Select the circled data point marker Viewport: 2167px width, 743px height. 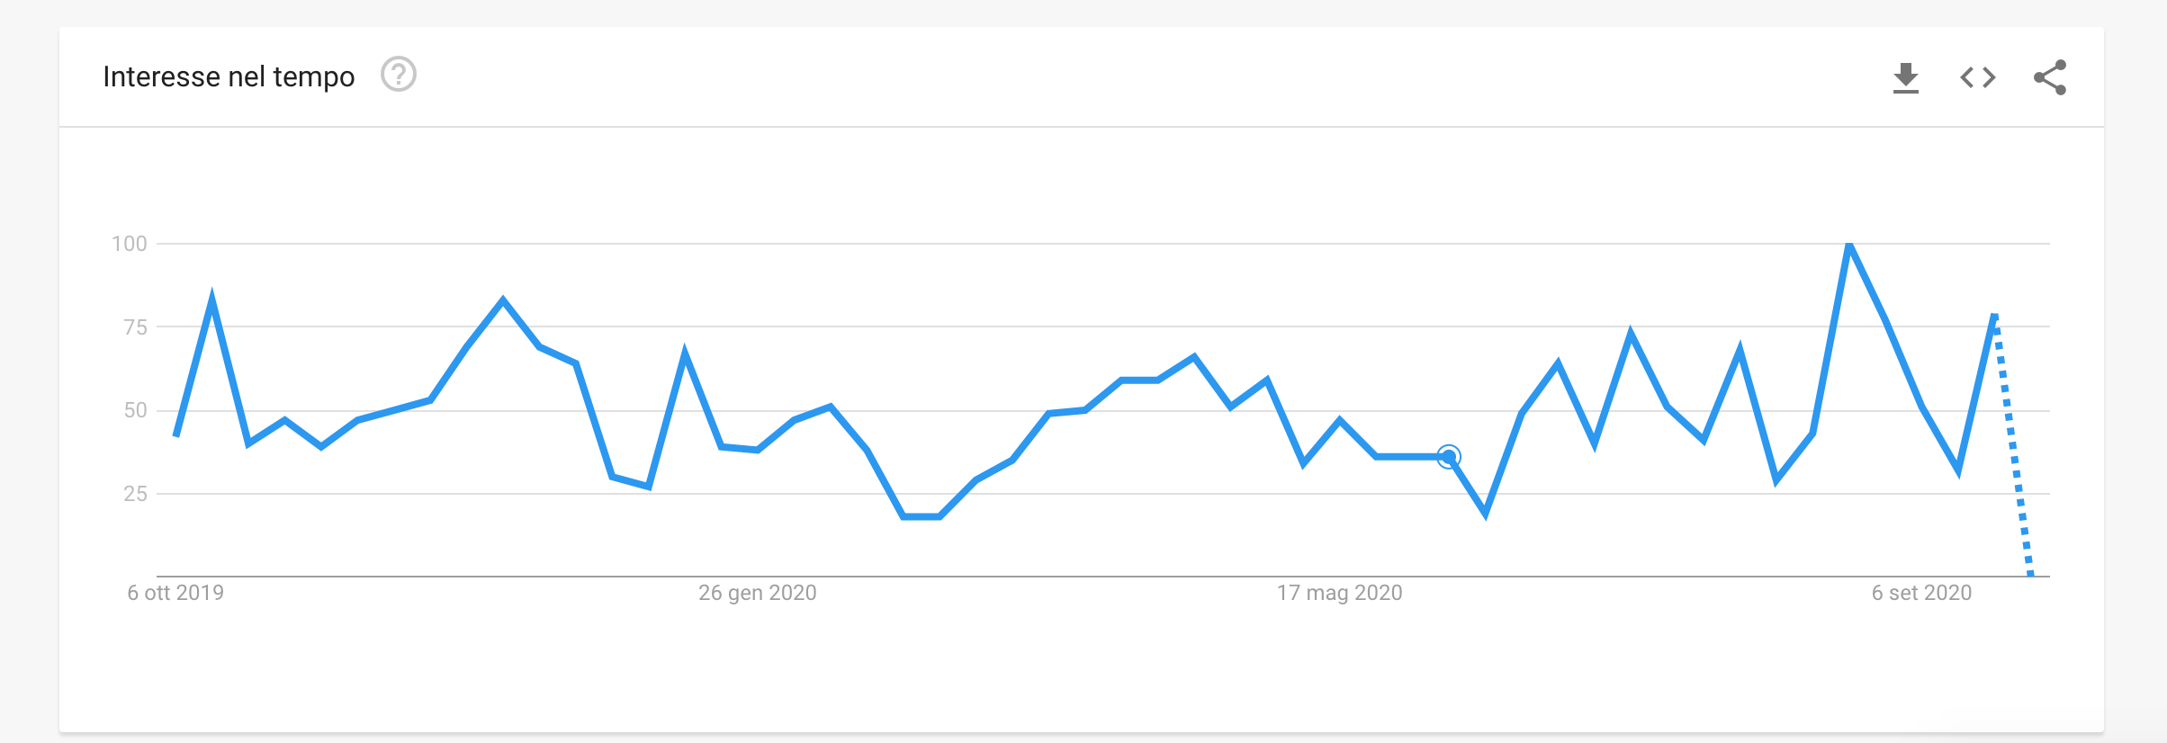(1448, 457)
